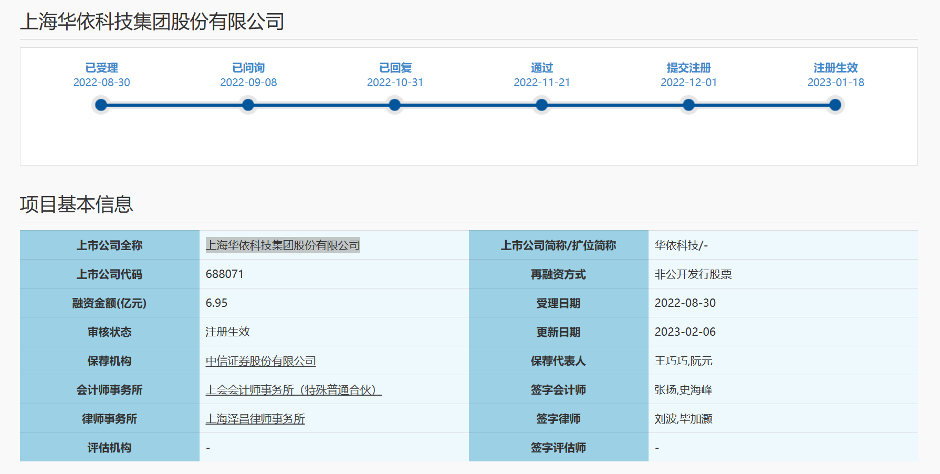Click the 更新日期 value 2023-02-06

click(685, 332)
